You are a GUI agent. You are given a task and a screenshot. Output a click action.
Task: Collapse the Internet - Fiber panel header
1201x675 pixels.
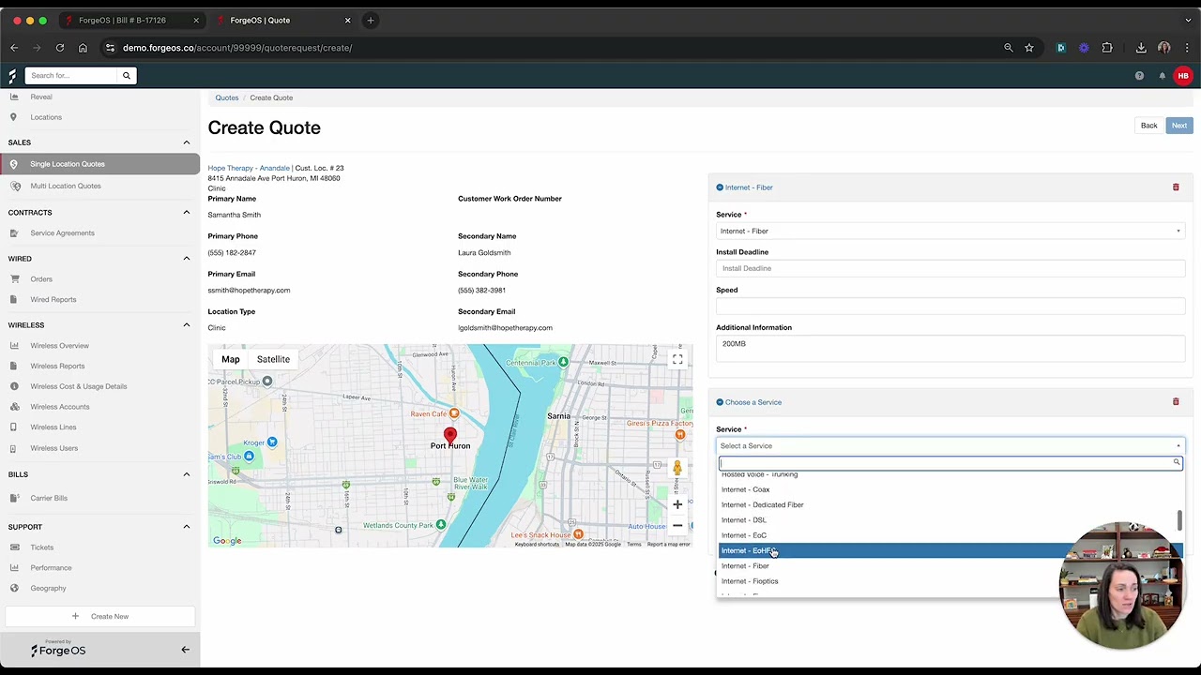point(745,187)
